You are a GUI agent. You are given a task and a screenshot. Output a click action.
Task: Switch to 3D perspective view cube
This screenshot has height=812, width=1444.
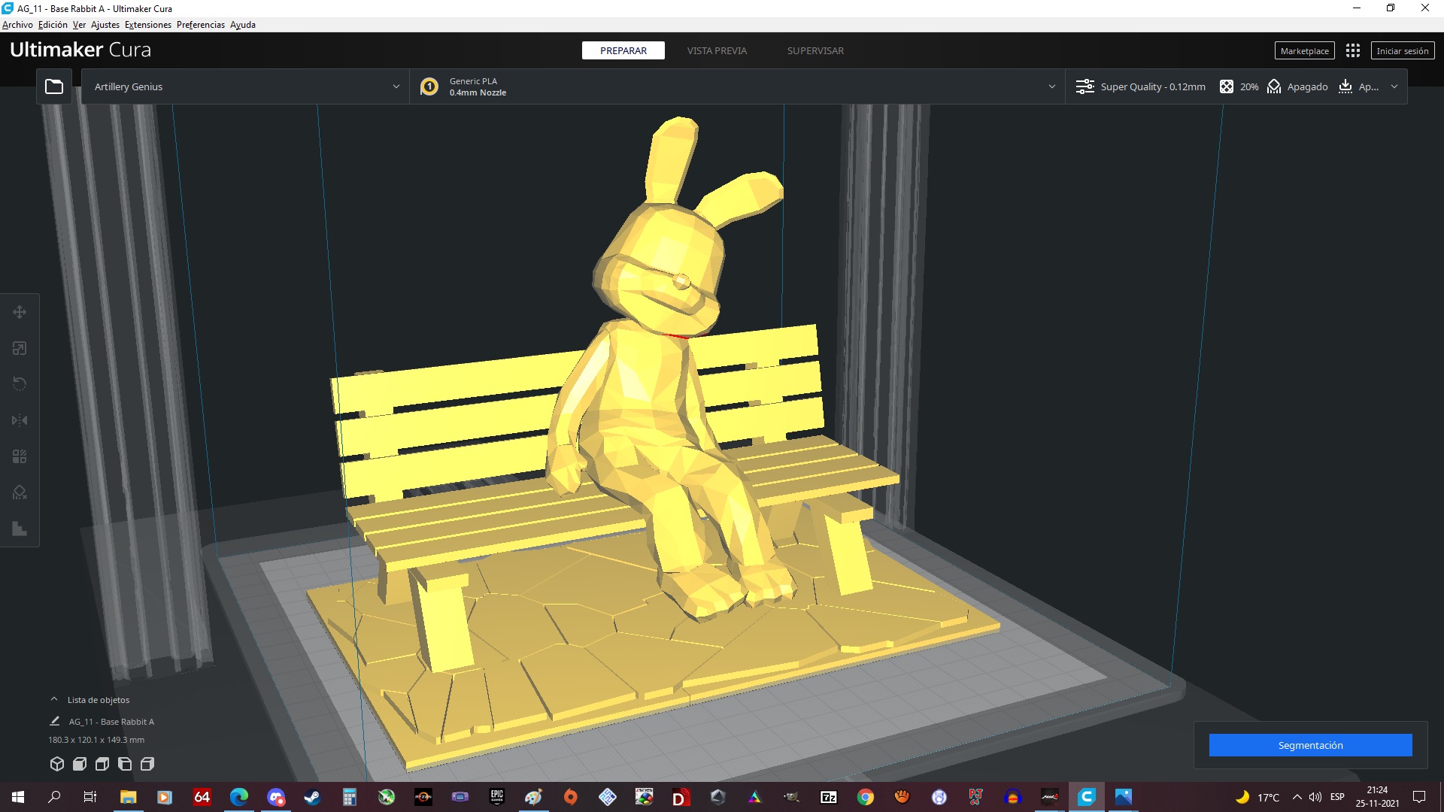[56, 764]
